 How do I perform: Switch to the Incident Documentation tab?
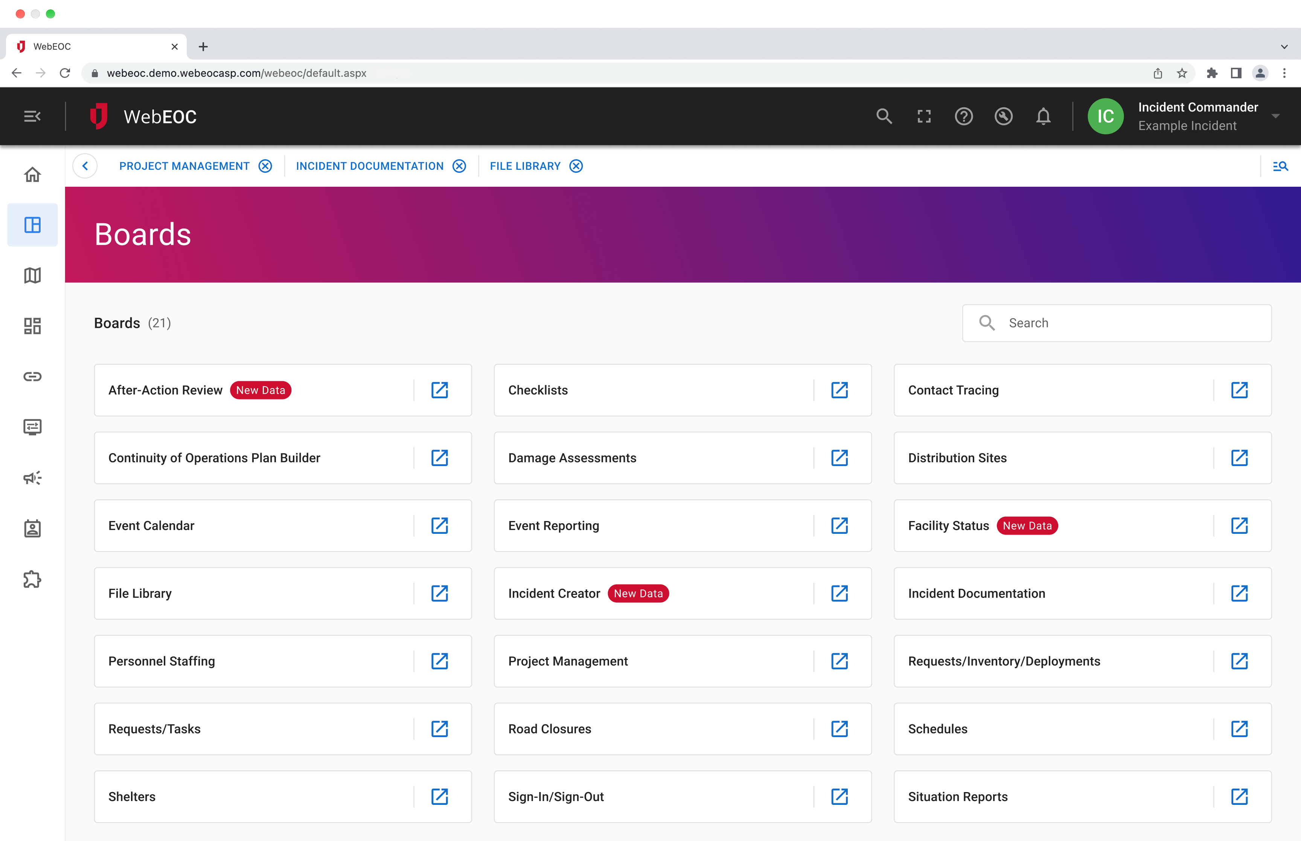pos(370,166)
